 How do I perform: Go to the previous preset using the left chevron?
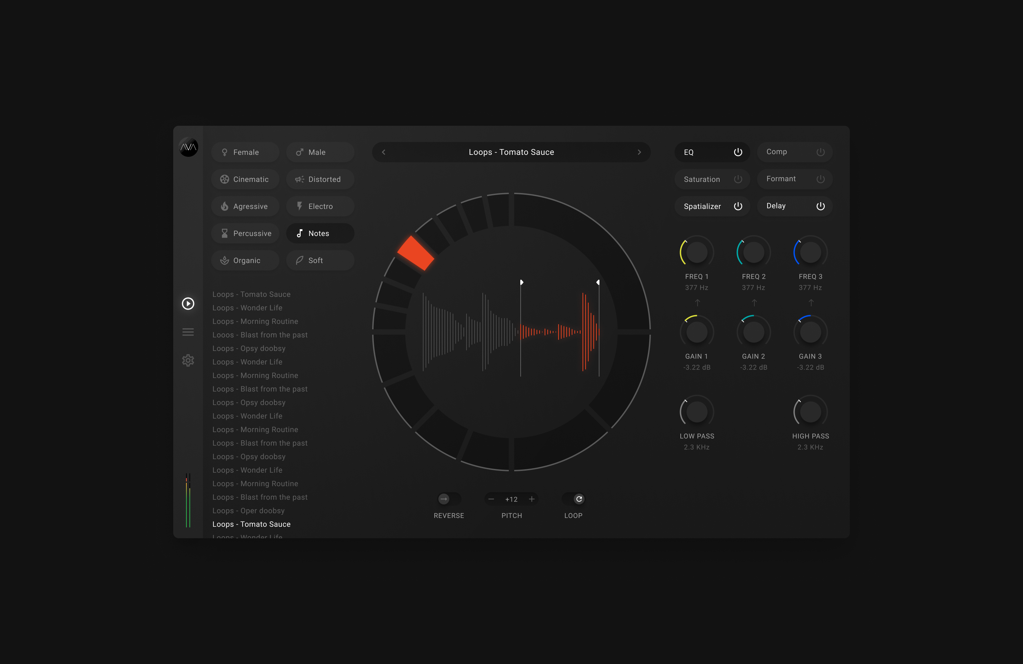tap(383, 152)
